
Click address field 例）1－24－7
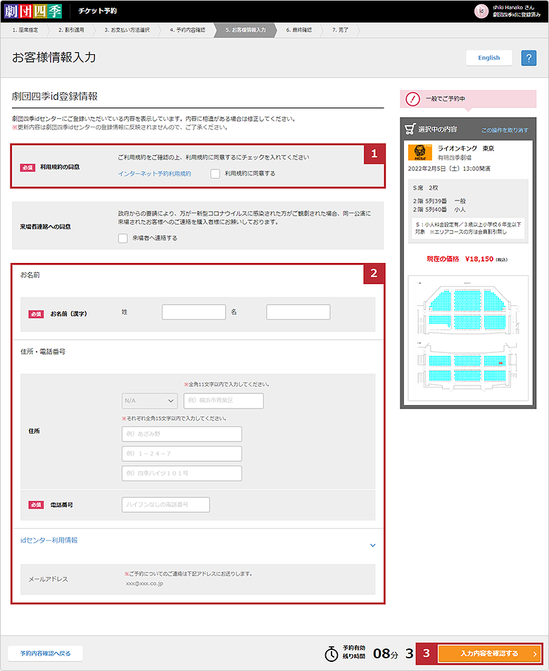pos(182,454)
